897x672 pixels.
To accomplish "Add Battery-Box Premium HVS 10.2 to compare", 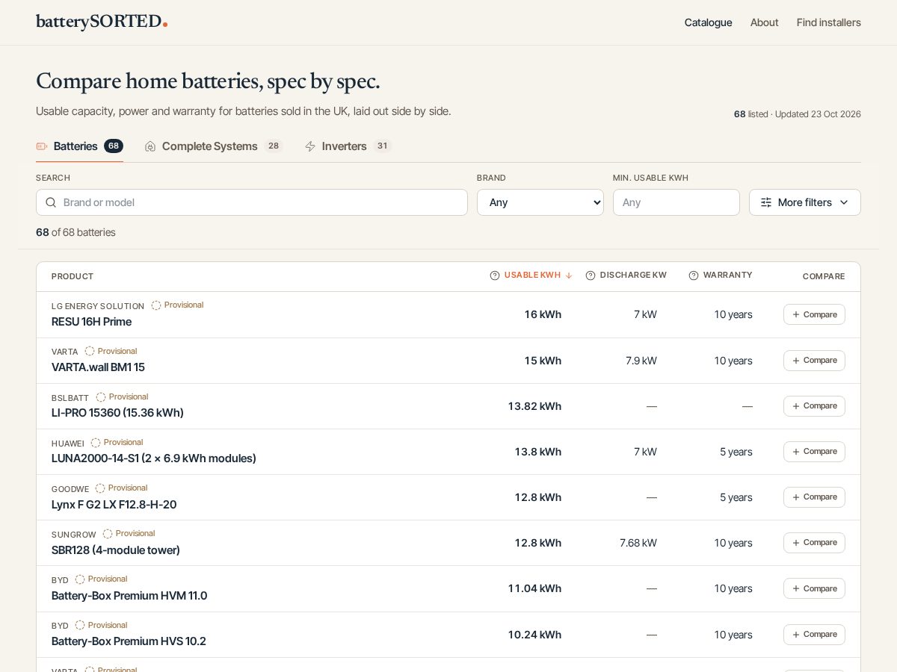I will coord(814,635).
